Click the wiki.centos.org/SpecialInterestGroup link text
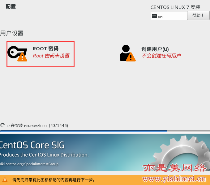210x185 pixels. click(x=29, y=164)
